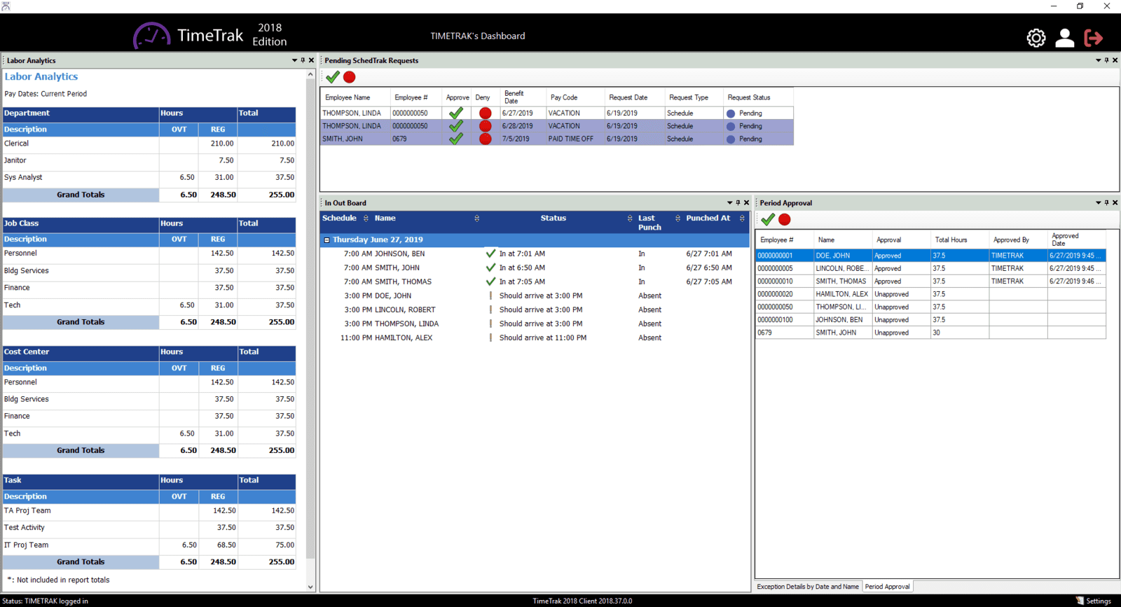Pin the Period Approval panel
Viewport: 1121px width, 607px height.
[1106, 202]
